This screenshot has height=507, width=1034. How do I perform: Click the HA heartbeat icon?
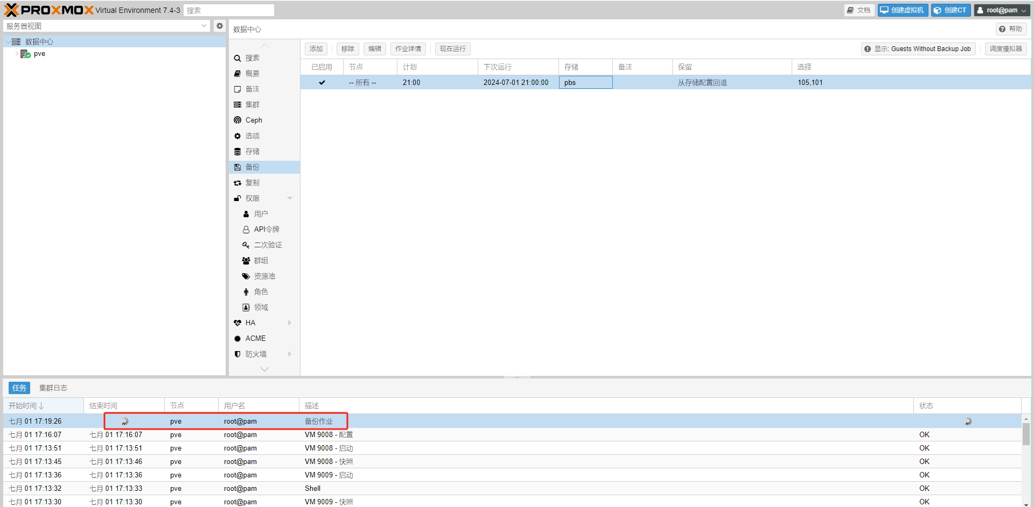pos(237,323)
